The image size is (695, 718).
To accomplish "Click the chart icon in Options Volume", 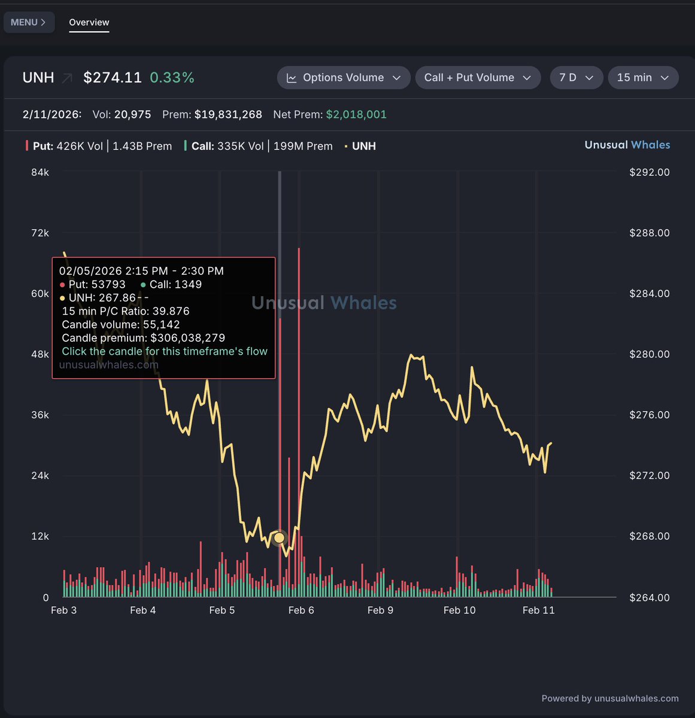I will click(x=292, y=78).
